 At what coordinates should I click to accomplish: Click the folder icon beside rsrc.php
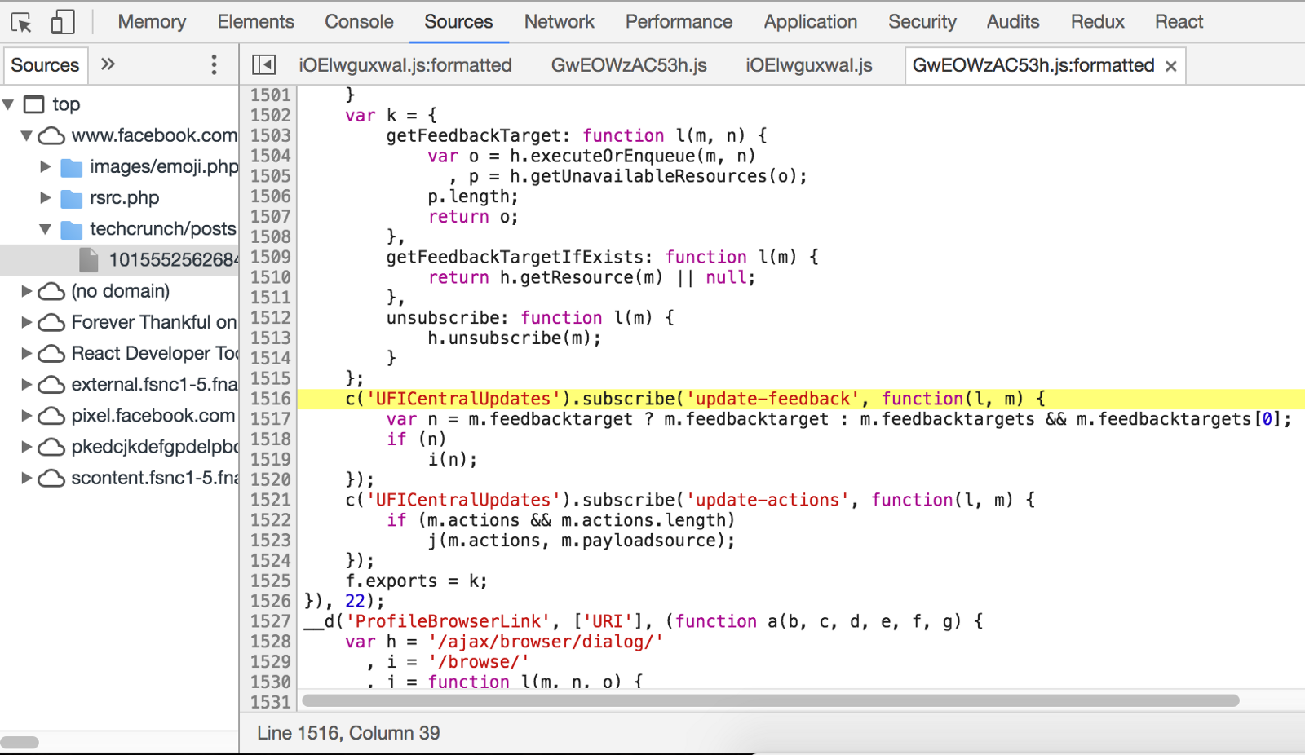71,197
